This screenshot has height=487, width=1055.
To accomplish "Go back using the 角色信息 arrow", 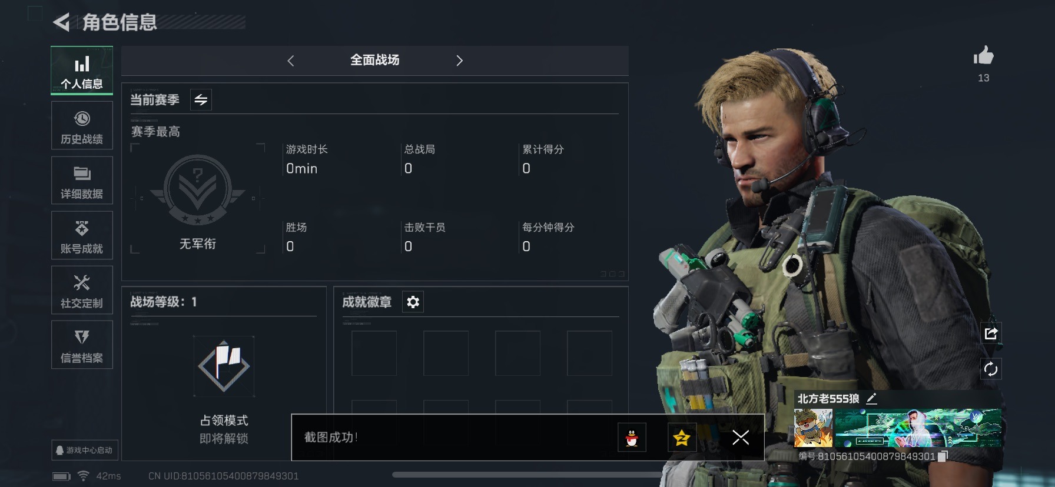I will tap(61, 22).
